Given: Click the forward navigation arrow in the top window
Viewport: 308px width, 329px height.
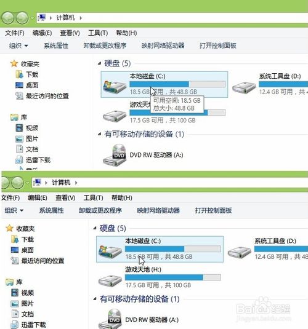Looking at the screenshot, I should 22,18.
